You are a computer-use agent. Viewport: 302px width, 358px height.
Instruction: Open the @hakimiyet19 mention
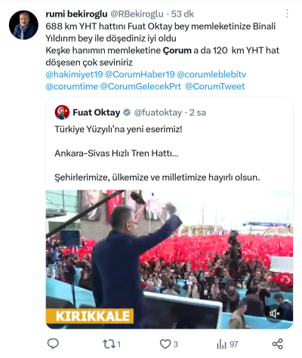(74, 74)
